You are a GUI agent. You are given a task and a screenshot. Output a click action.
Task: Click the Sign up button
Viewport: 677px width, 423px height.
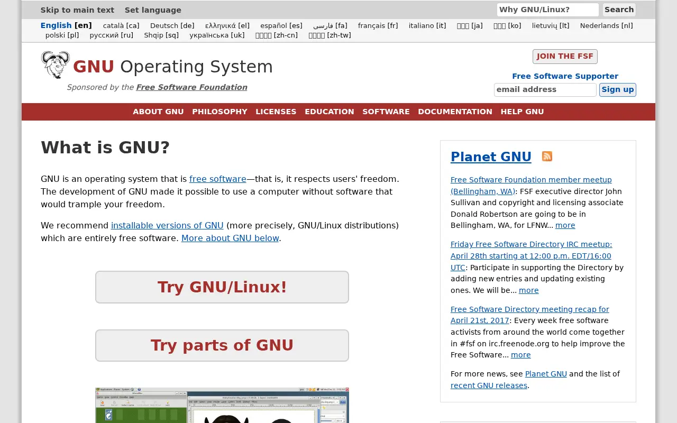[617, 90]
